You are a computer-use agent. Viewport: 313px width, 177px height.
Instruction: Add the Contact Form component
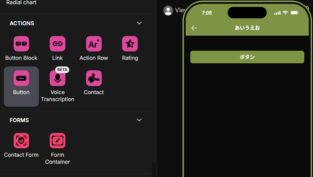click(21, 141)
